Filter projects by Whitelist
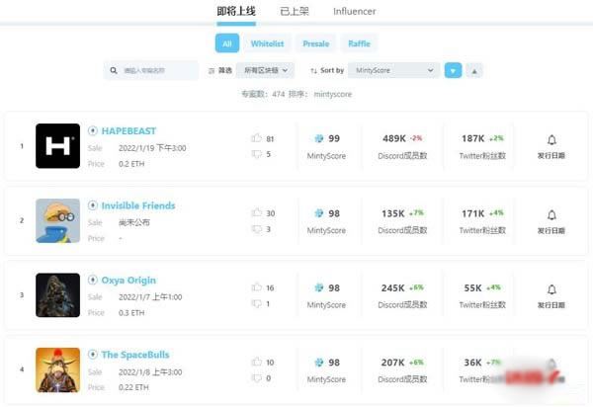593x407 pixels. (267, 43)
